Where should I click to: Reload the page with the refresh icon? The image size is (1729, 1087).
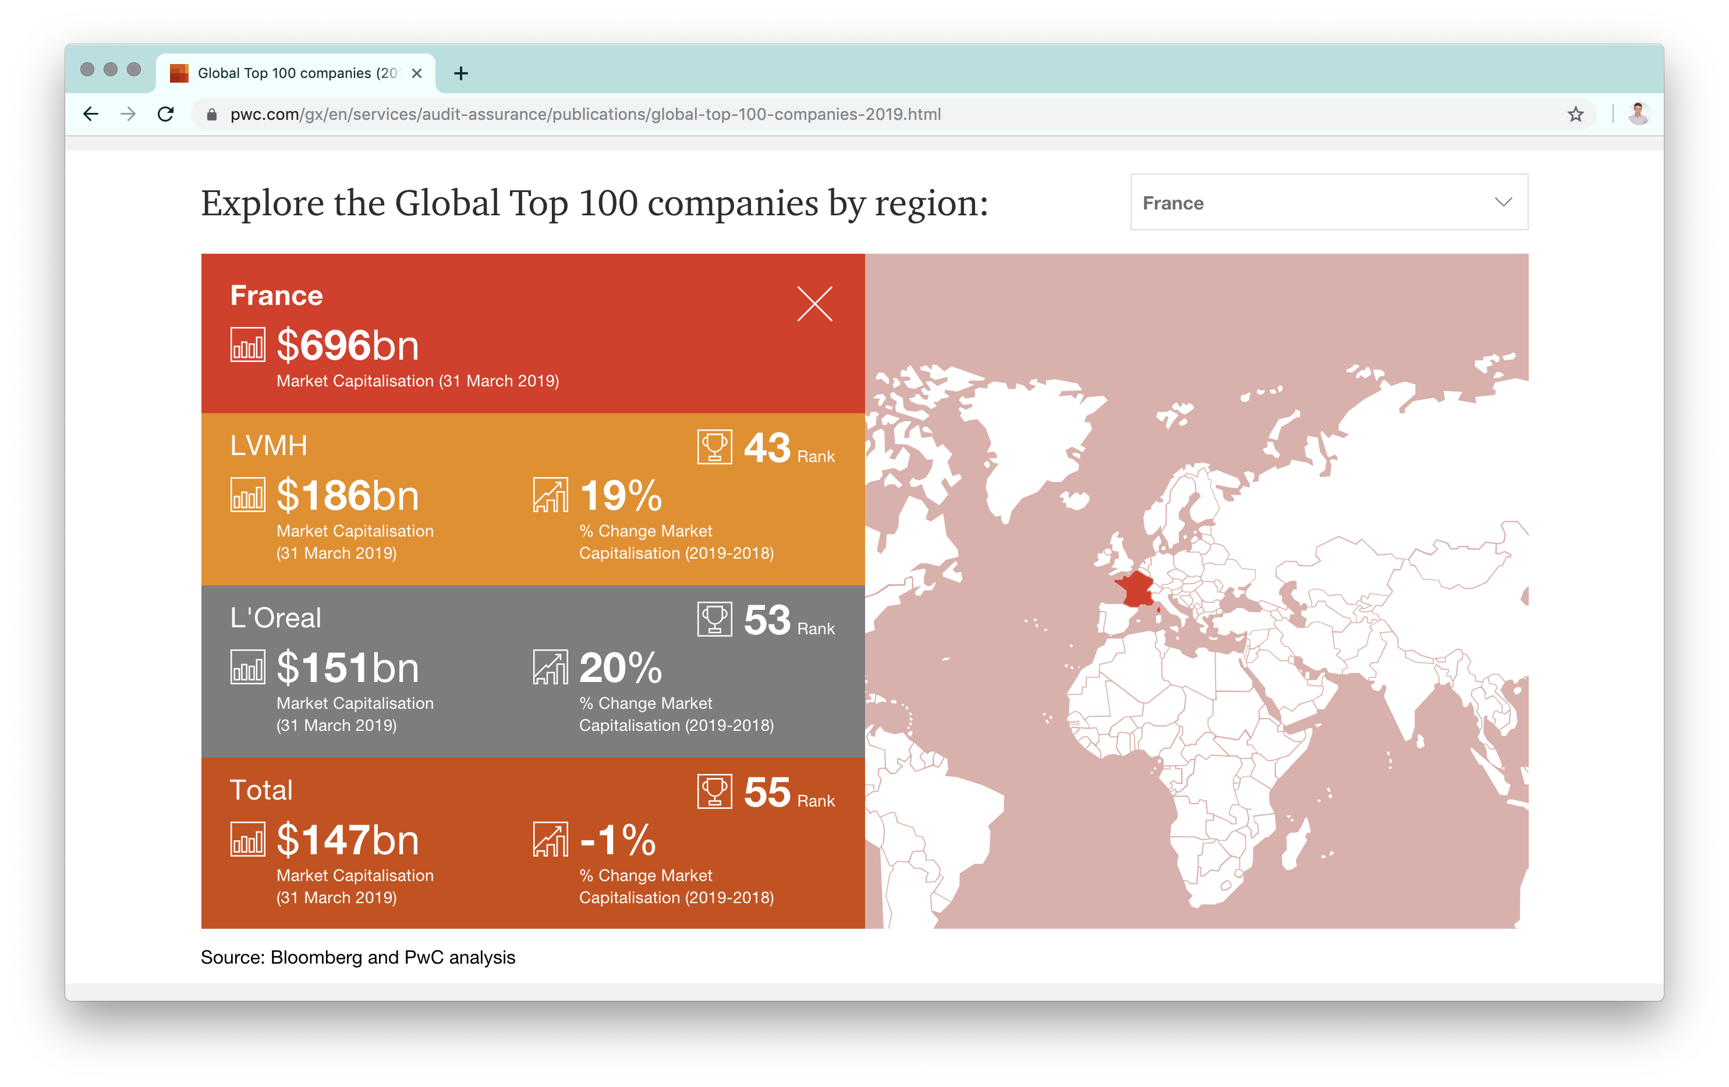166,114
